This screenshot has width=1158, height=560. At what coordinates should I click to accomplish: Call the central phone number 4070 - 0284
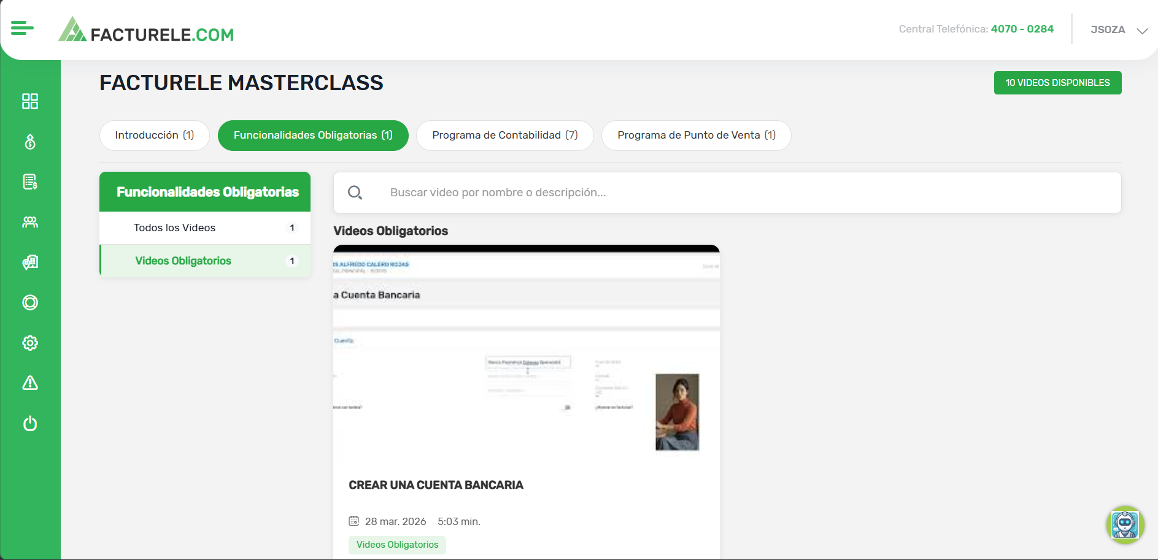[x=1022, y=29]
